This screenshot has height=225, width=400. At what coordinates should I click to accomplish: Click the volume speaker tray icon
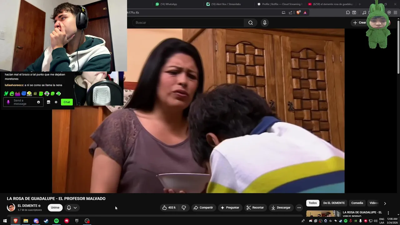click(375, 221)
